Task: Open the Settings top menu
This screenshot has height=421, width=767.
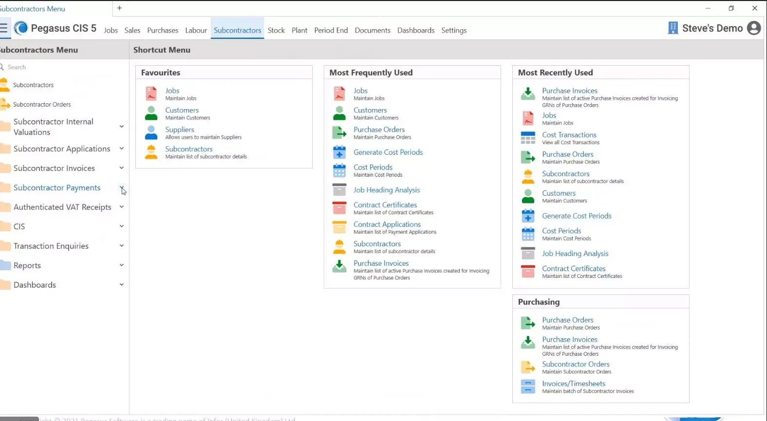Action: tap(454, 30)
